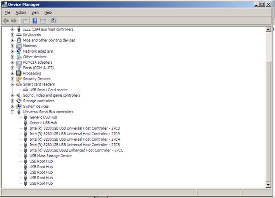Open the Help menu
This screenshot has height=198, width=275.
point(48,12)
